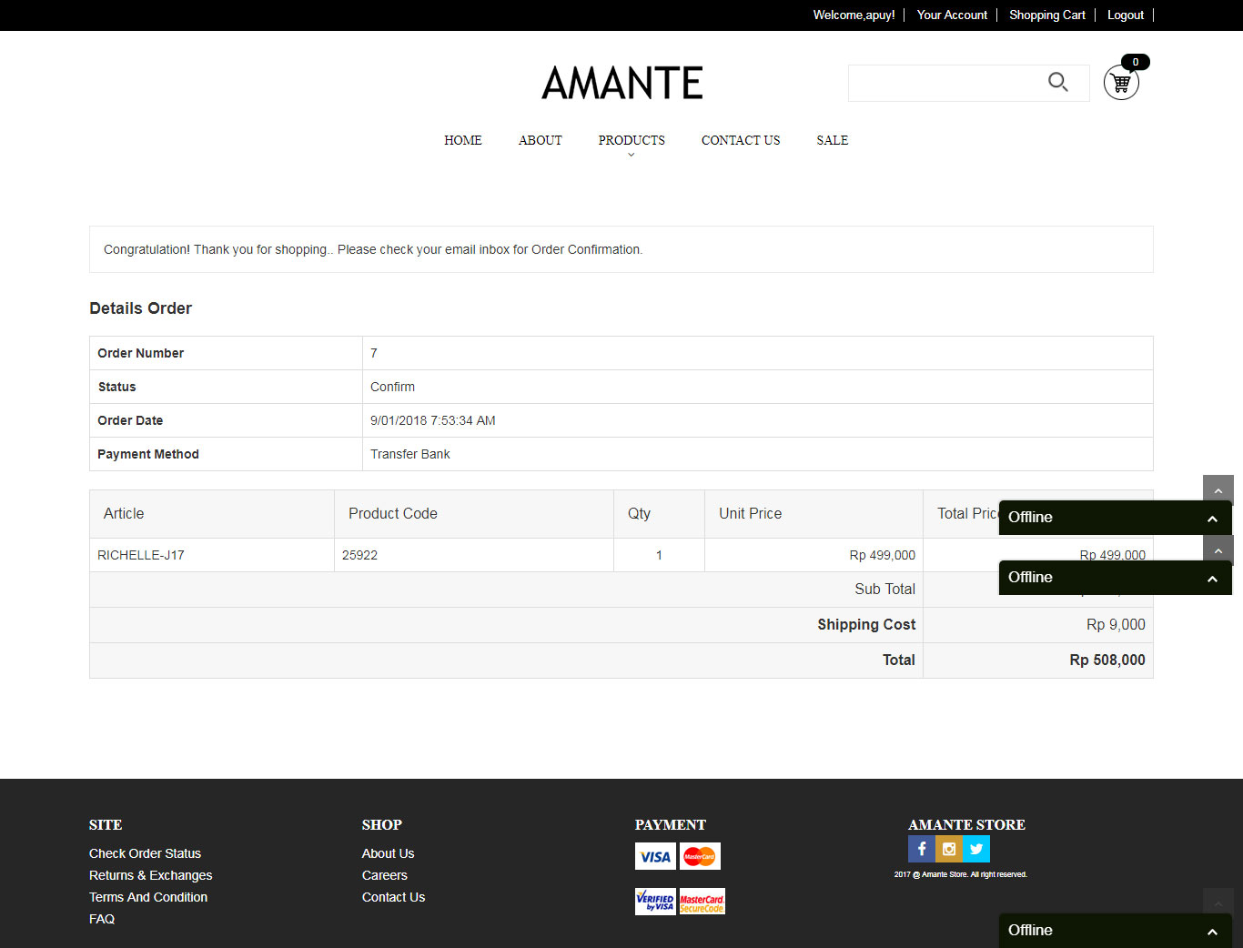Click the Rp 9,000 shipping cost
This screenshot has height=948, width=1243.
[1116, 624]
